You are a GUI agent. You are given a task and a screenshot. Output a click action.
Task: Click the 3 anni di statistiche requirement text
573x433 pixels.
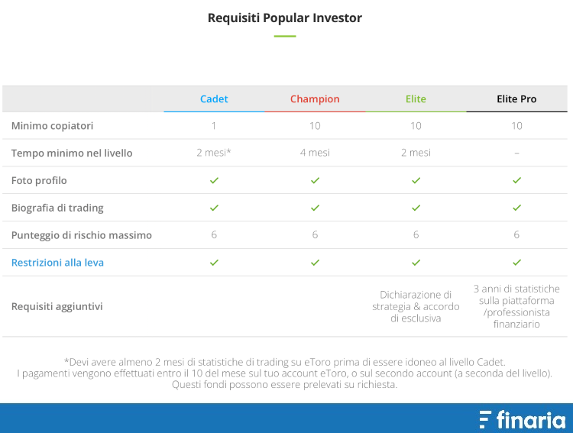(x=516, y=306)
